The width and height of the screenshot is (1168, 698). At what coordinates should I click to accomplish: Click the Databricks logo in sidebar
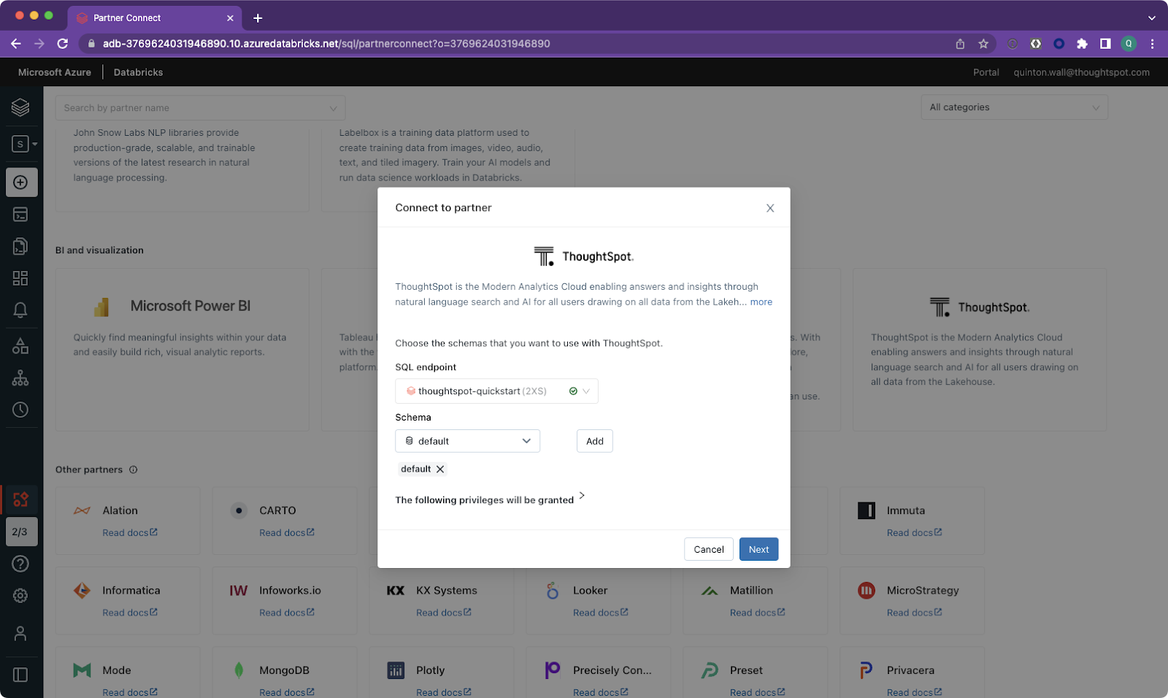[20, 107]
